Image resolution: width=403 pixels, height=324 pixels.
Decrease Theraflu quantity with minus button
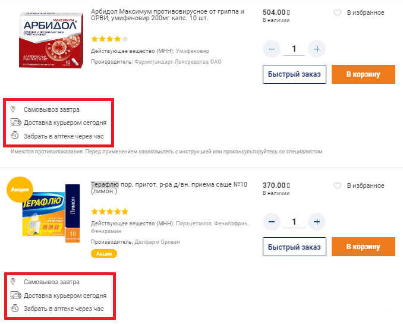point(272,222)
